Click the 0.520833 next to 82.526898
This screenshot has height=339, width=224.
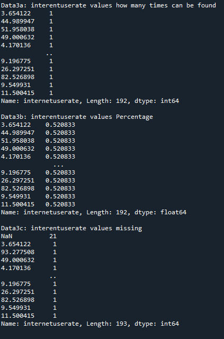tap(60, 188)
